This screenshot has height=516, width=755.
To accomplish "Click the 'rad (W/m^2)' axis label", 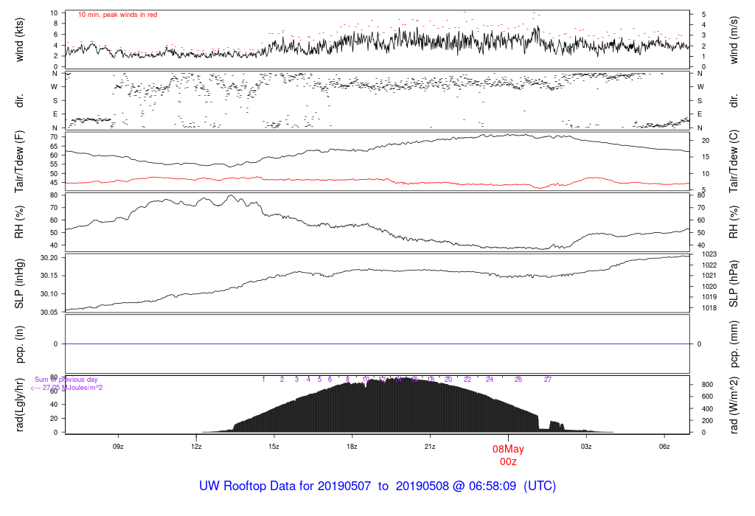I will 733,405.
